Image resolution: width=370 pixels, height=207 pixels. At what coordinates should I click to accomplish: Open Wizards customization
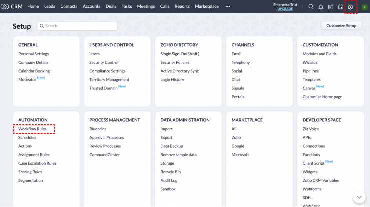coord(310,62)
